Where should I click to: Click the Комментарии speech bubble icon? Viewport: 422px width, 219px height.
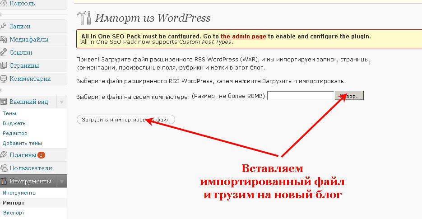click(x=3, y=79)
